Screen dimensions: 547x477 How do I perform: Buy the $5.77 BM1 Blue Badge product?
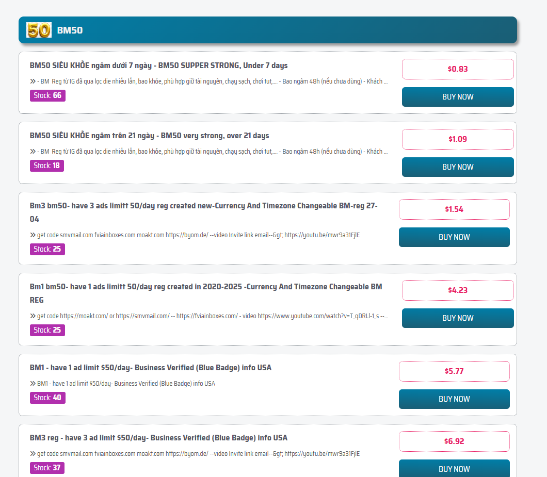[x=454, y=399]
